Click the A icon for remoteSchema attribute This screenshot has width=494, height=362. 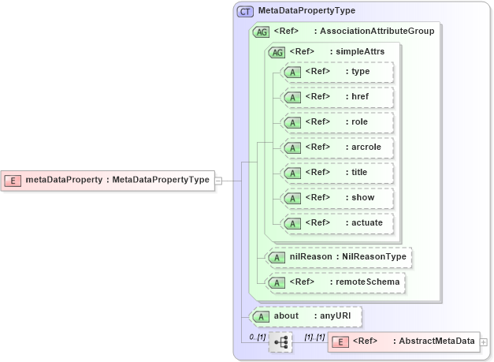coord(277,283)
